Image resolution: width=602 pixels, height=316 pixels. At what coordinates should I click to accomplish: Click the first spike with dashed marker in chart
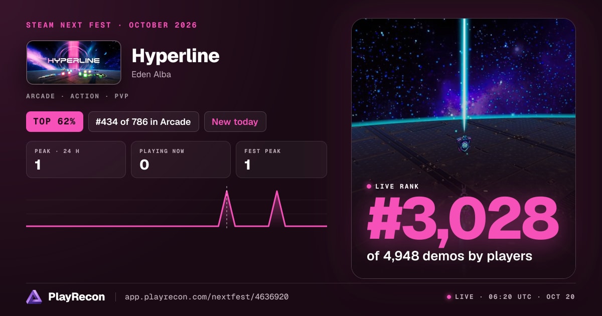coord(227,208)
